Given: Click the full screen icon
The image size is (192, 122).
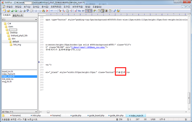Looking at the screenshot, I should pos(106,11).
